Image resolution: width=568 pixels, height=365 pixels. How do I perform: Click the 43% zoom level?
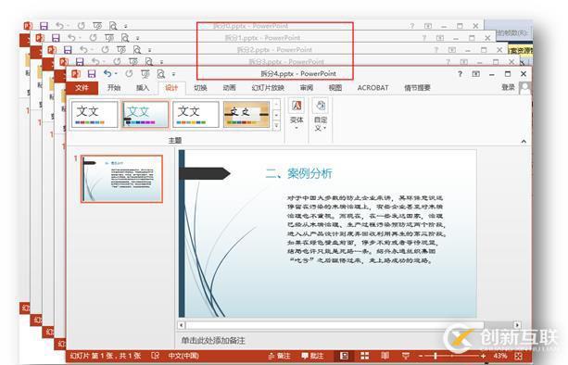(500, 356)
